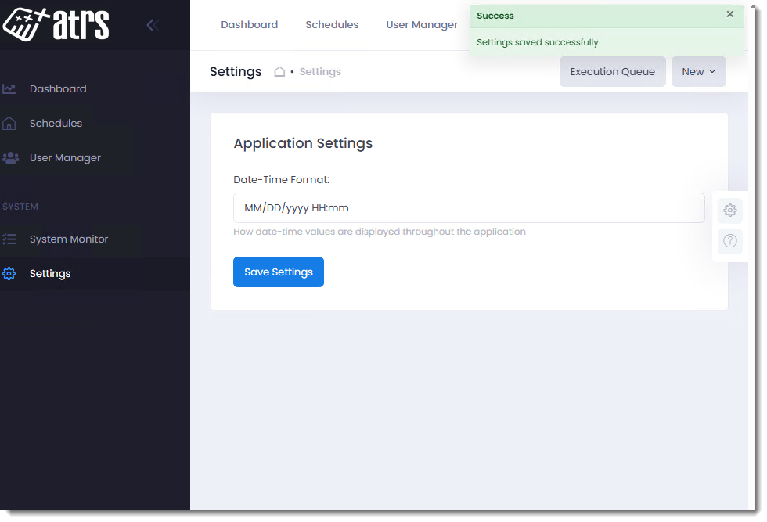767x522 pixels.
Task: Click the Application Settings heading
Action: 303,143
